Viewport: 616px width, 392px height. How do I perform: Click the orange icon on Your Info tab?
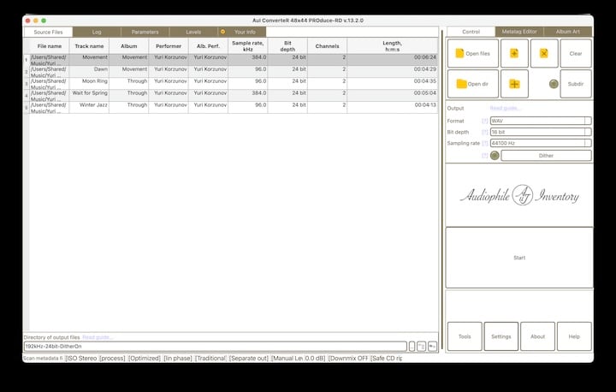[x=222, y=32]
